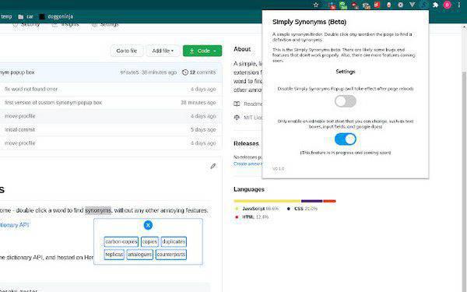Open 'first version of custom synonym popup box' commit

[x=53, y=103]
